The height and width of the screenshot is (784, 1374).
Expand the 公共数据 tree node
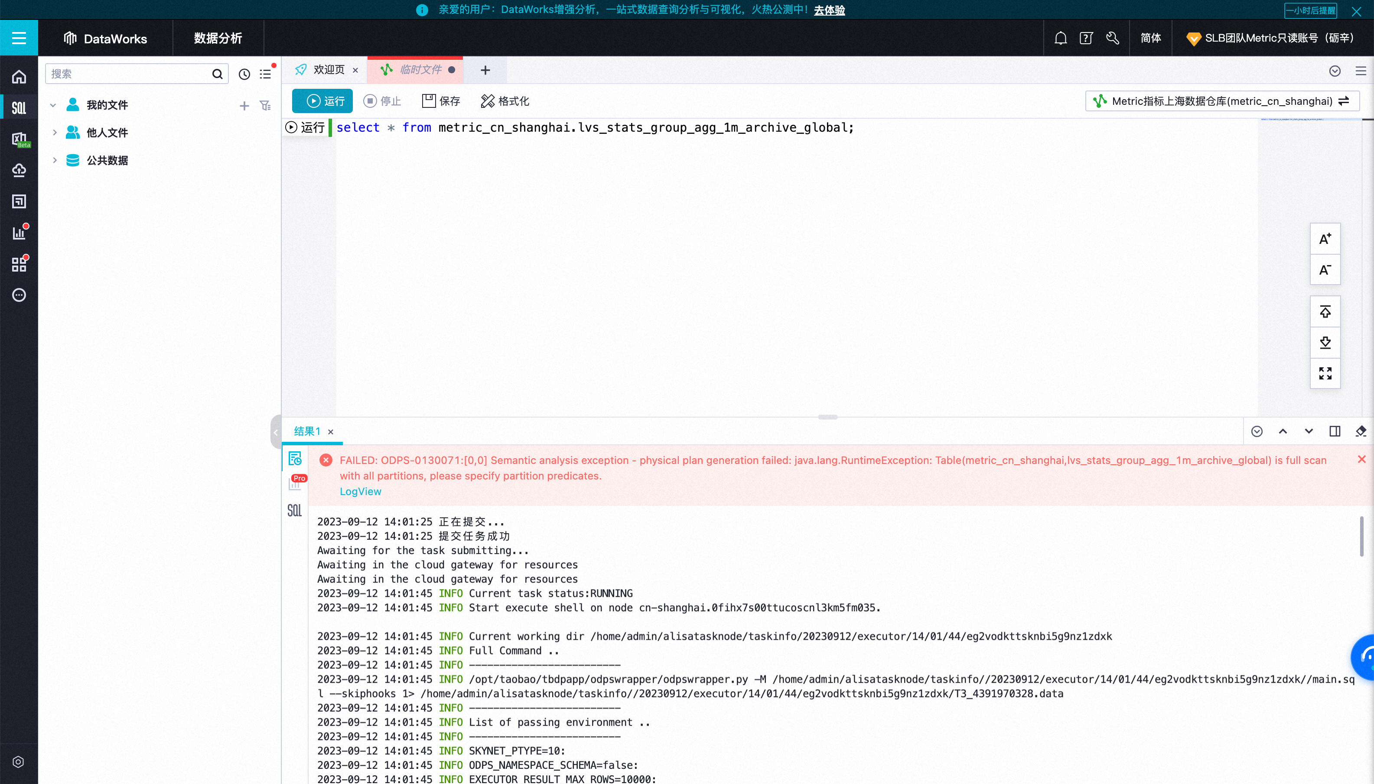(55, 160)
